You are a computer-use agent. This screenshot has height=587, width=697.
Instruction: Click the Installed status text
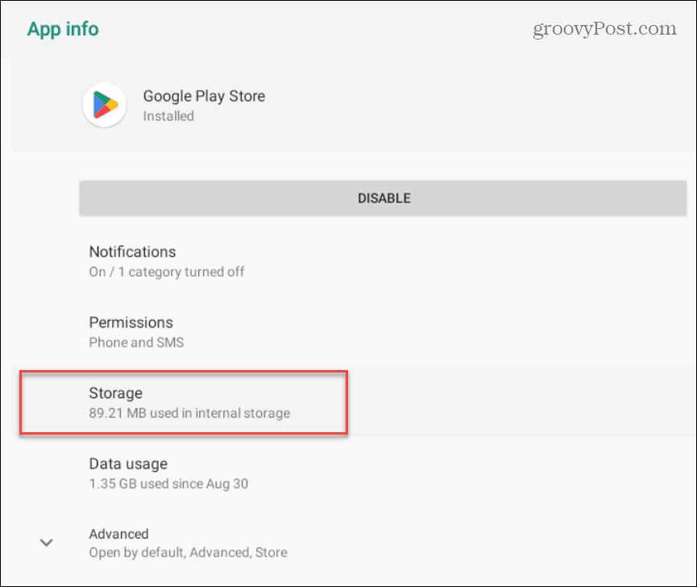click(168, 116)
